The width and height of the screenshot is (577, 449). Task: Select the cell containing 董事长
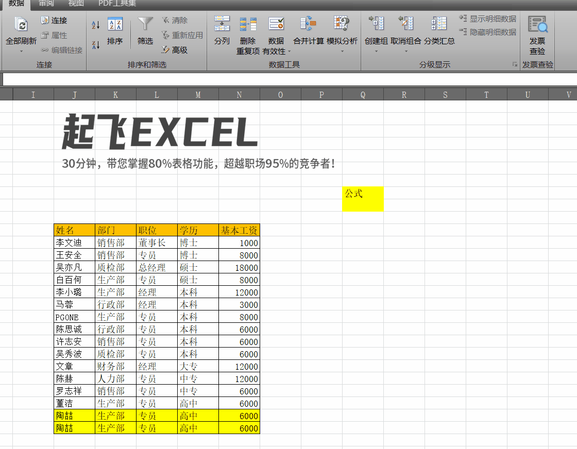coord(157,243)
